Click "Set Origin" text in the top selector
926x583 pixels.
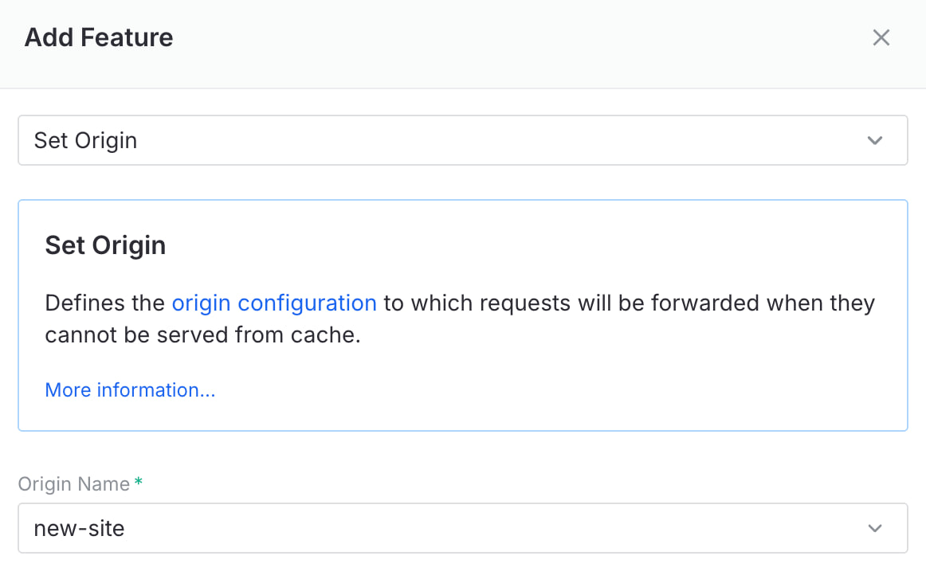pyautogui.click(x=85, y=141)
